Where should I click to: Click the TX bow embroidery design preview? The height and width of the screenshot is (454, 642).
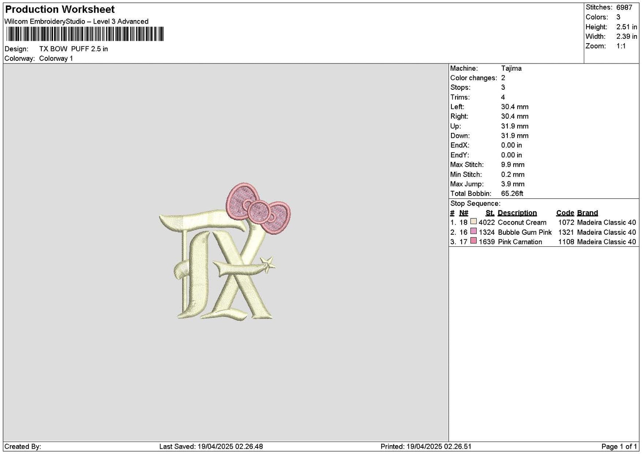[225, 251]
